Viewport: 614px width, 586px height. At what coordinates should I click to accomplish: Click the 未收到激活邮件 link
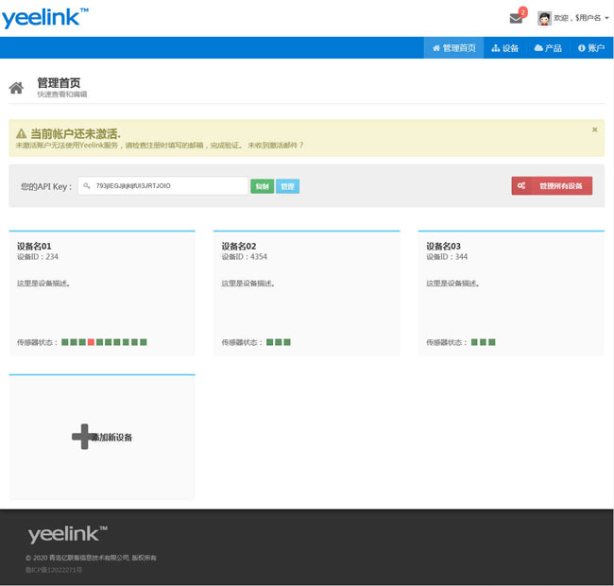click(x=275, y=146)
